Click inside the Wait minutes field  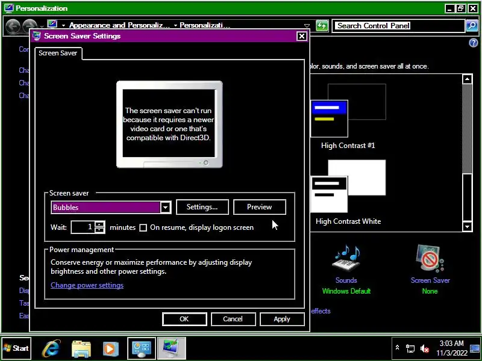(83, 227)
